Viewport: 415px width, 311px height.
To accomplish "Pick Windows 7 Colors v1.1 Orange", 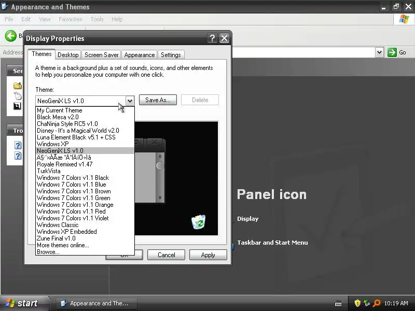I will click(85, 205).
